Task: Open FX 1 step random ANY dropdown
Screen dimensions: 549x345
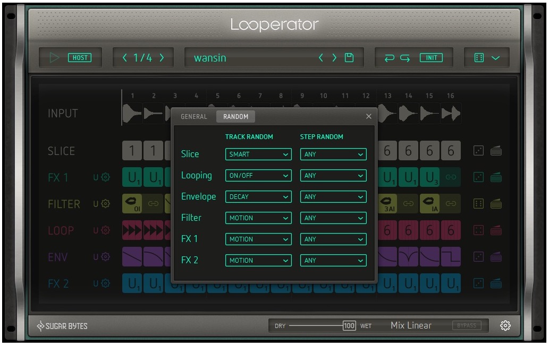Action: pos(333,239)
